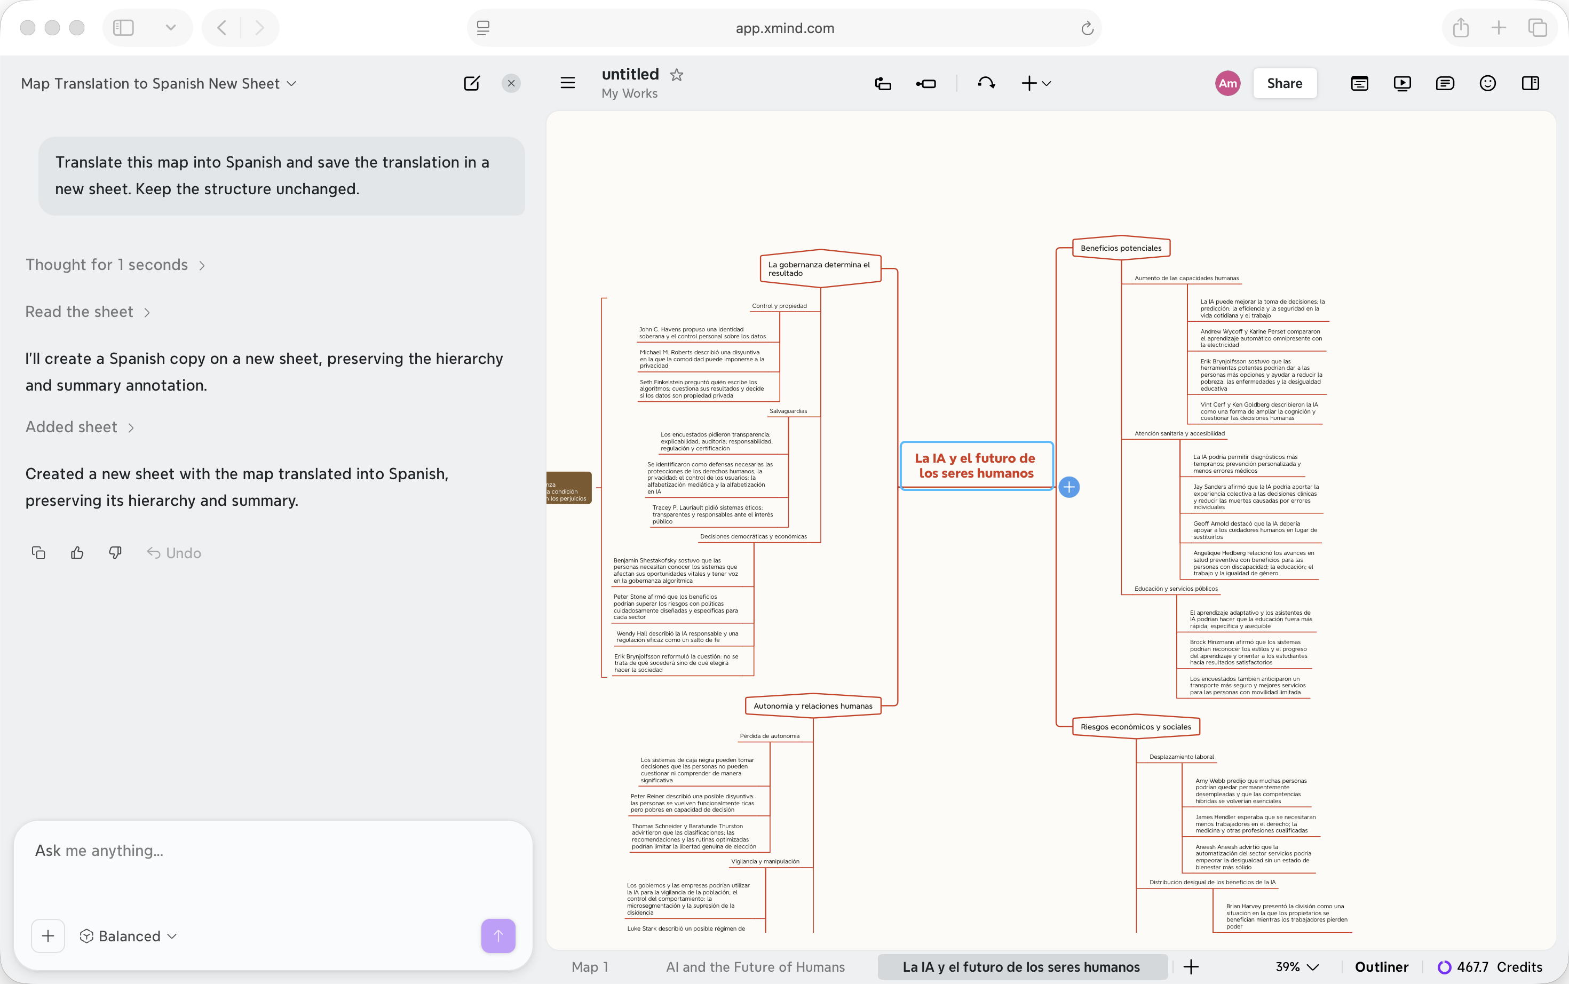1569x984 pixels.
Task: Click the 467.7 Credits indicator
Action: (1490, 967)
